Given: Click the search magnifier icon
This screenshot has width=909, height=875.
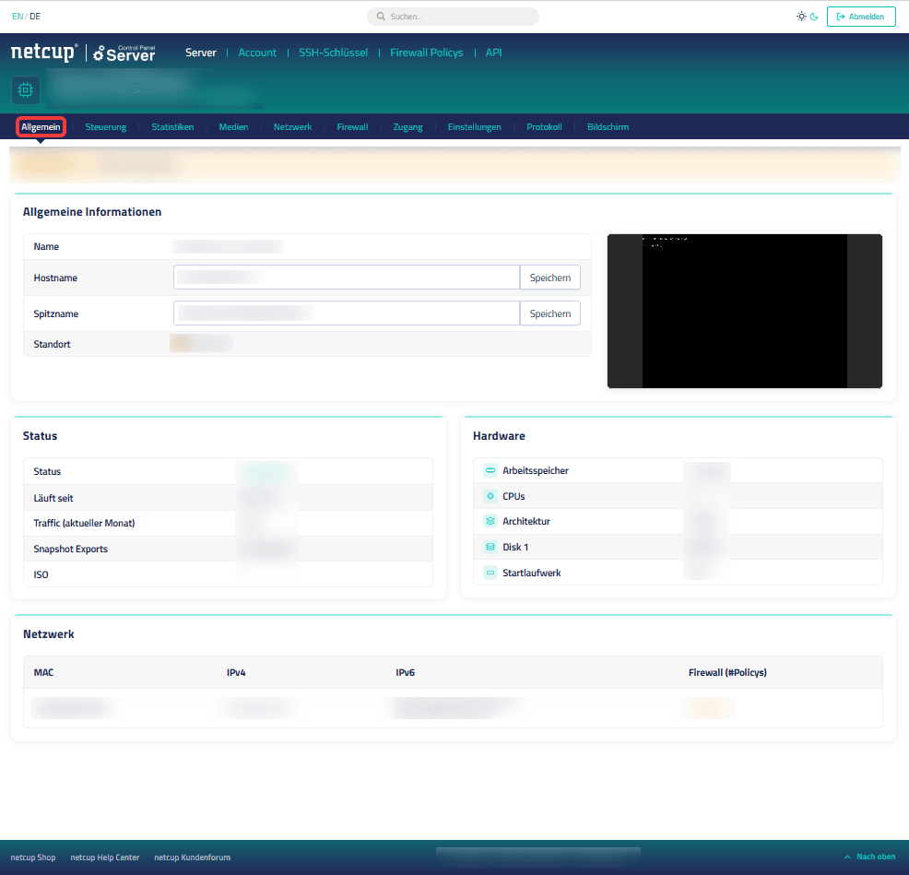Looking at the screenshot, I should click(381, 17).
